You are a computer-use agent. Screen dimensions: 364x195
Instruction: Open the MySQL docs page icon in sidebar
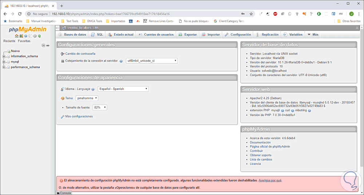(x=30, y=36)
